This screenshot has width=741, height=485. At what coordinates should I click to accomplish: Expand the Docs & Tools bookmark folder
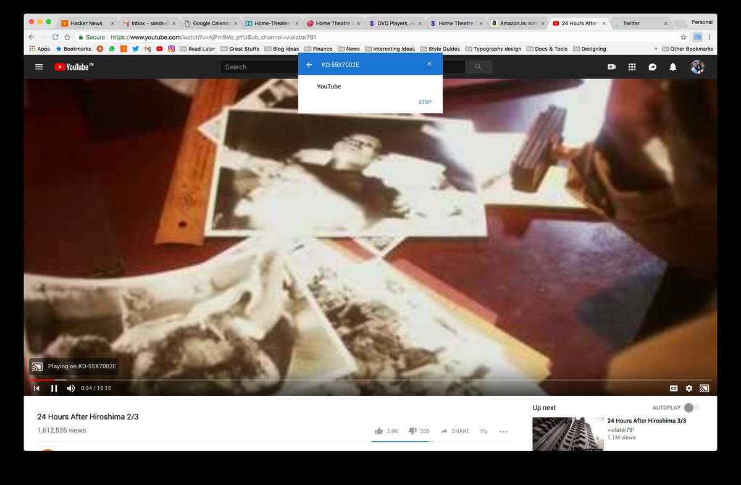547,49
